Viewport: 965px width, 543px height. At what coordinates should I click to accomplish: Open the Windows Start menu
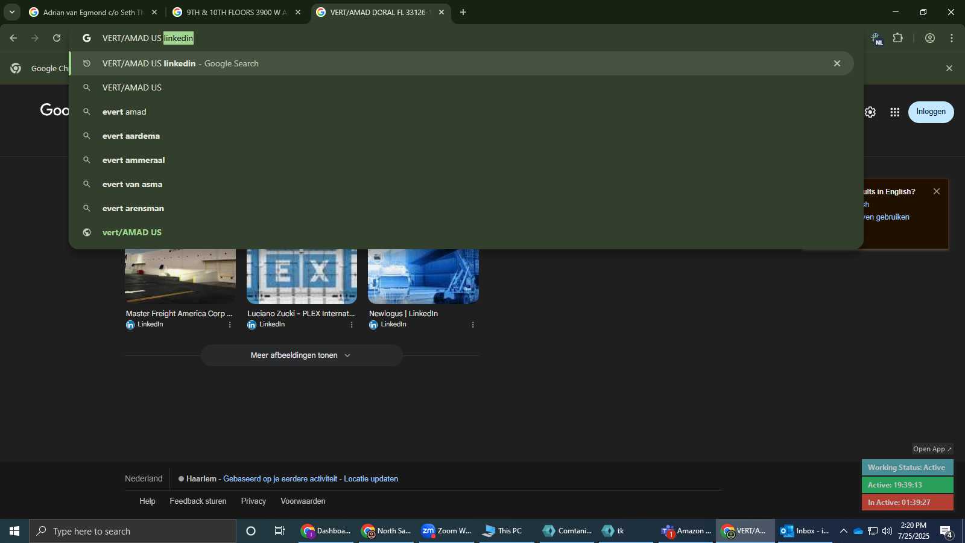click(x=14, y=531)
